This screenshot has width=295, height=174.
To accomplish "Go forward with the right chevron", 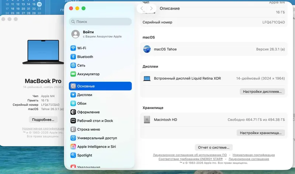I will tap(151, 8).
